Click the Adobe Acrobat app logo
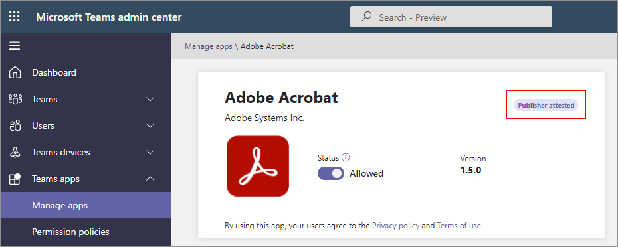618x247 pixels. (x=258, y=166)
